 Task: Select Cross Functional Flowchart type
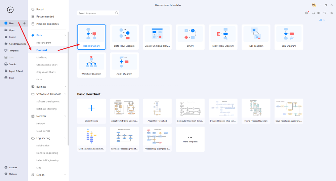point(157,37)
